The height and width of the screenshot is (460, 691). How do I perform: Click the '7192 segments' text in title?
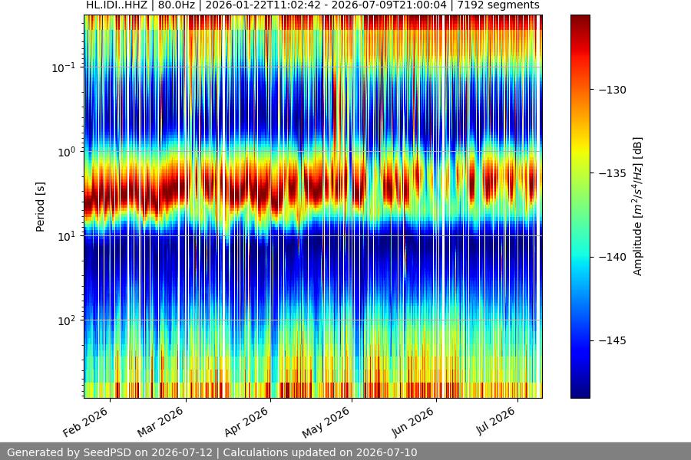point(498,5)
